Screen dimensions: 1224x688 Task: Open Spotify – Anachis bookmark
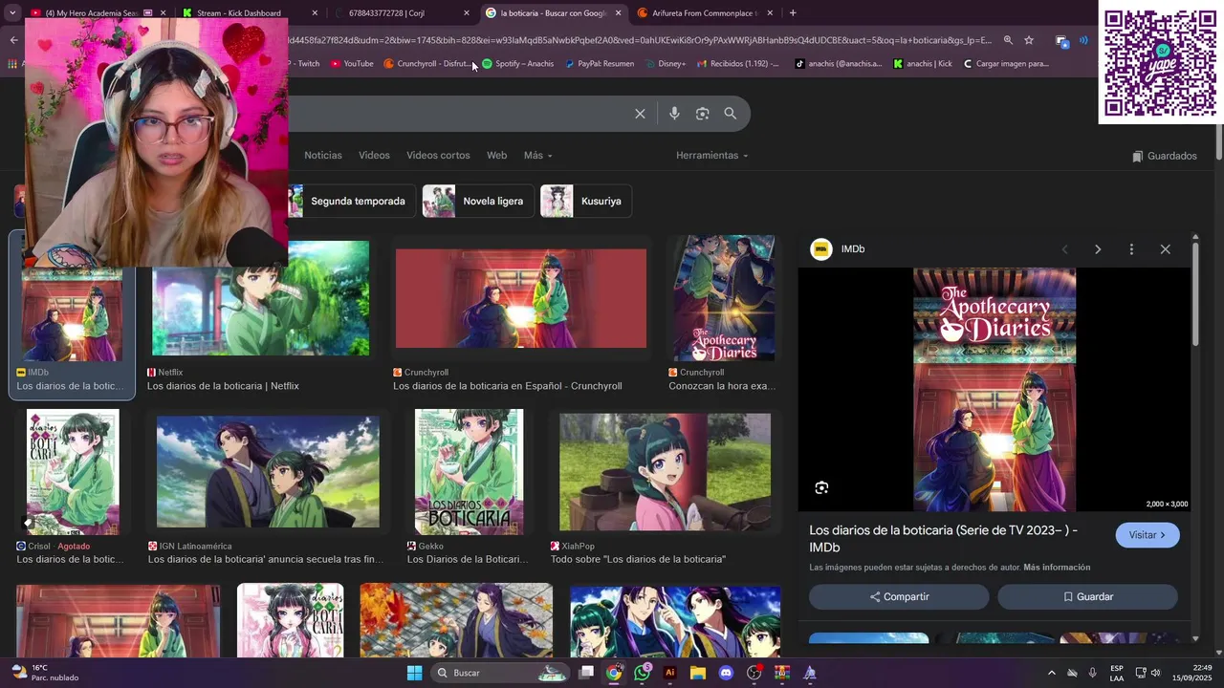tap(517, 64)
